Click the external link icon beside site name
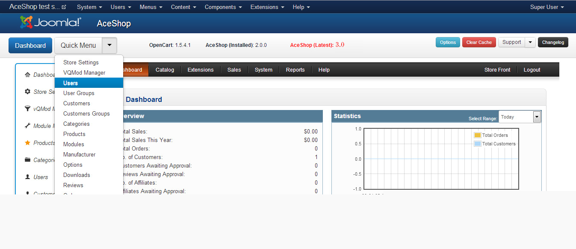576x249 pixels. (64, 7)
